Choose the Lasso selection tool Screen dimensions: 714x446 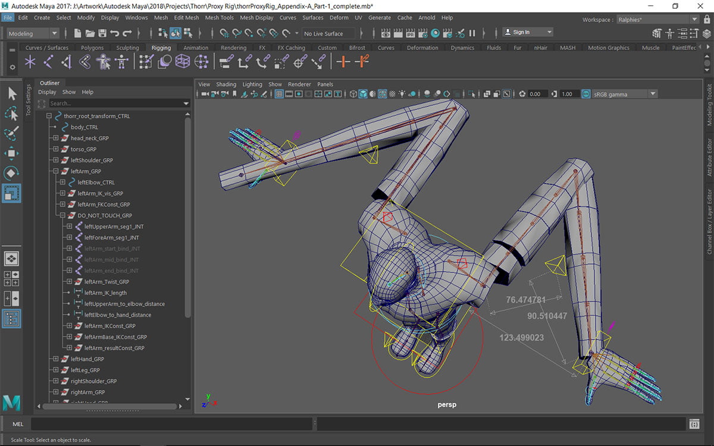pyautogui.click(x=11, y=114)
